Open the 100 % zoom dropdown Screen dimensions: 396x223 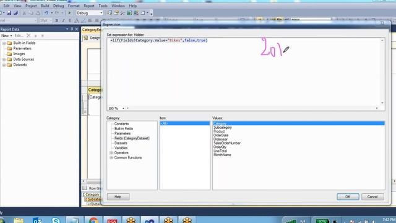click(x=123, y=108)
